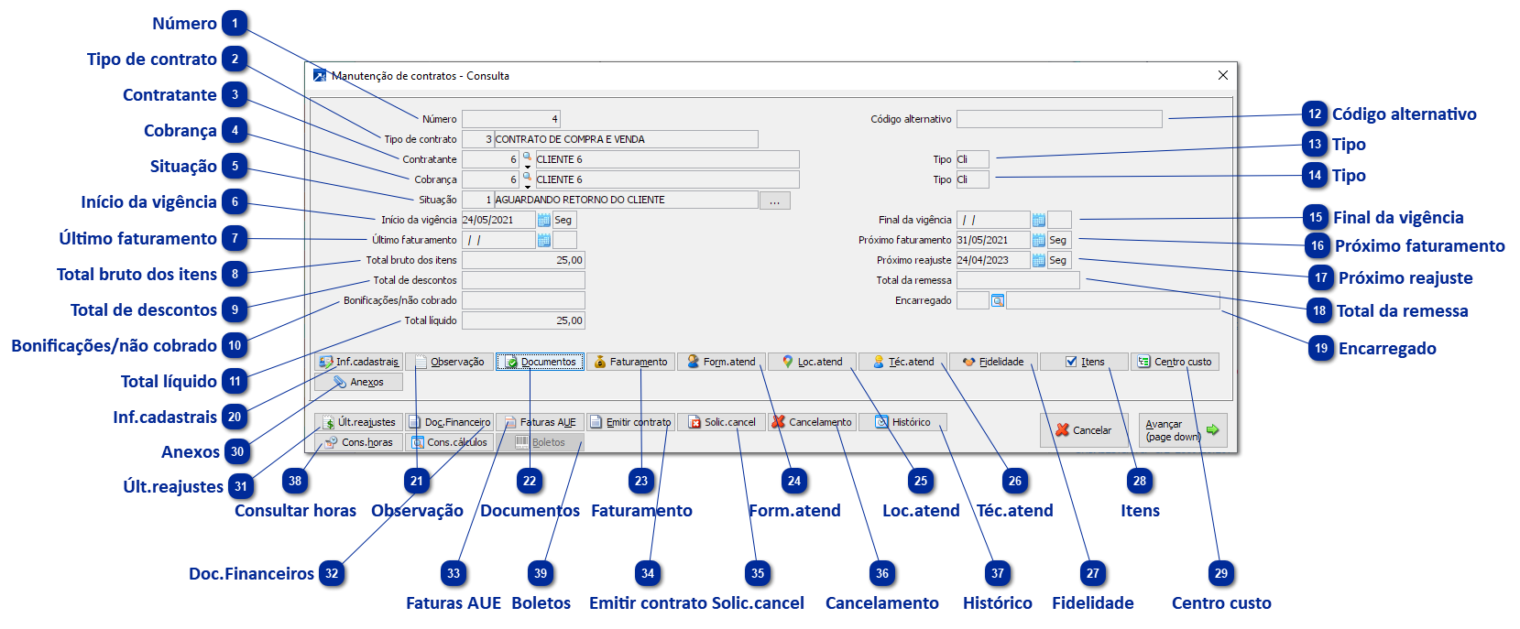Open the Documentos button
The image size is (1520, 629).
(540, 362)
